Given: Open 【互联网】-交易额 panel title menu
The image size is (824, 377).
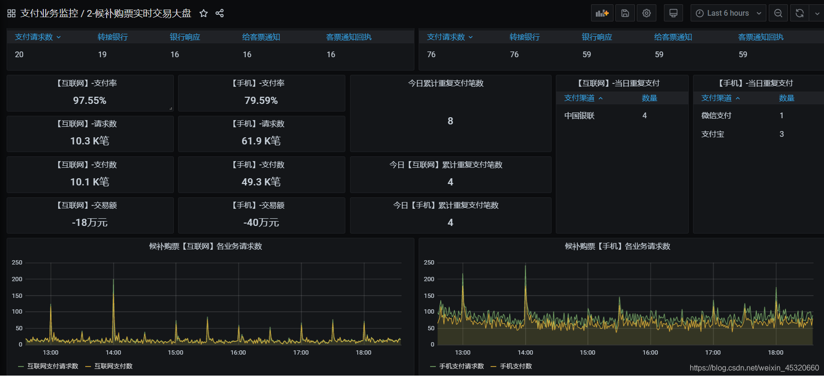Looking at the screenshot, I should pos(87,205).
